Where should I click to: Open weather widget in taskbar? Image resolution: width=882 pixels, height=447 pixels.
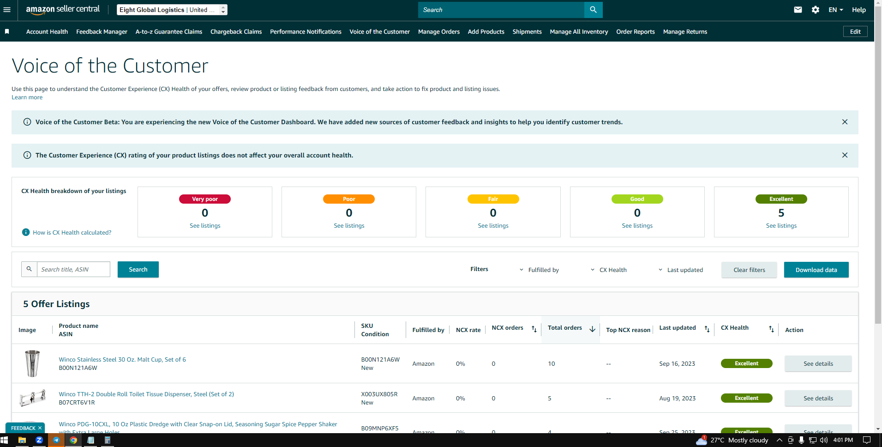point(732,440)
